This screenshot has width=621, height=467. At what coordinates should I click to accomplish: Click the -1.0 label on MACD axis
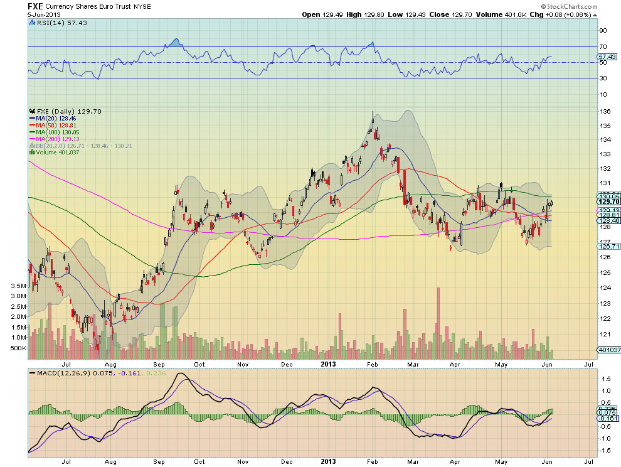pos(605,439)
